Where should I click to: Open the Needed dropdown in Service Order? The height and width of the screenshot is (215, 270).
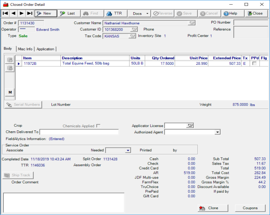pyautogui.click(x=128, y=150)
